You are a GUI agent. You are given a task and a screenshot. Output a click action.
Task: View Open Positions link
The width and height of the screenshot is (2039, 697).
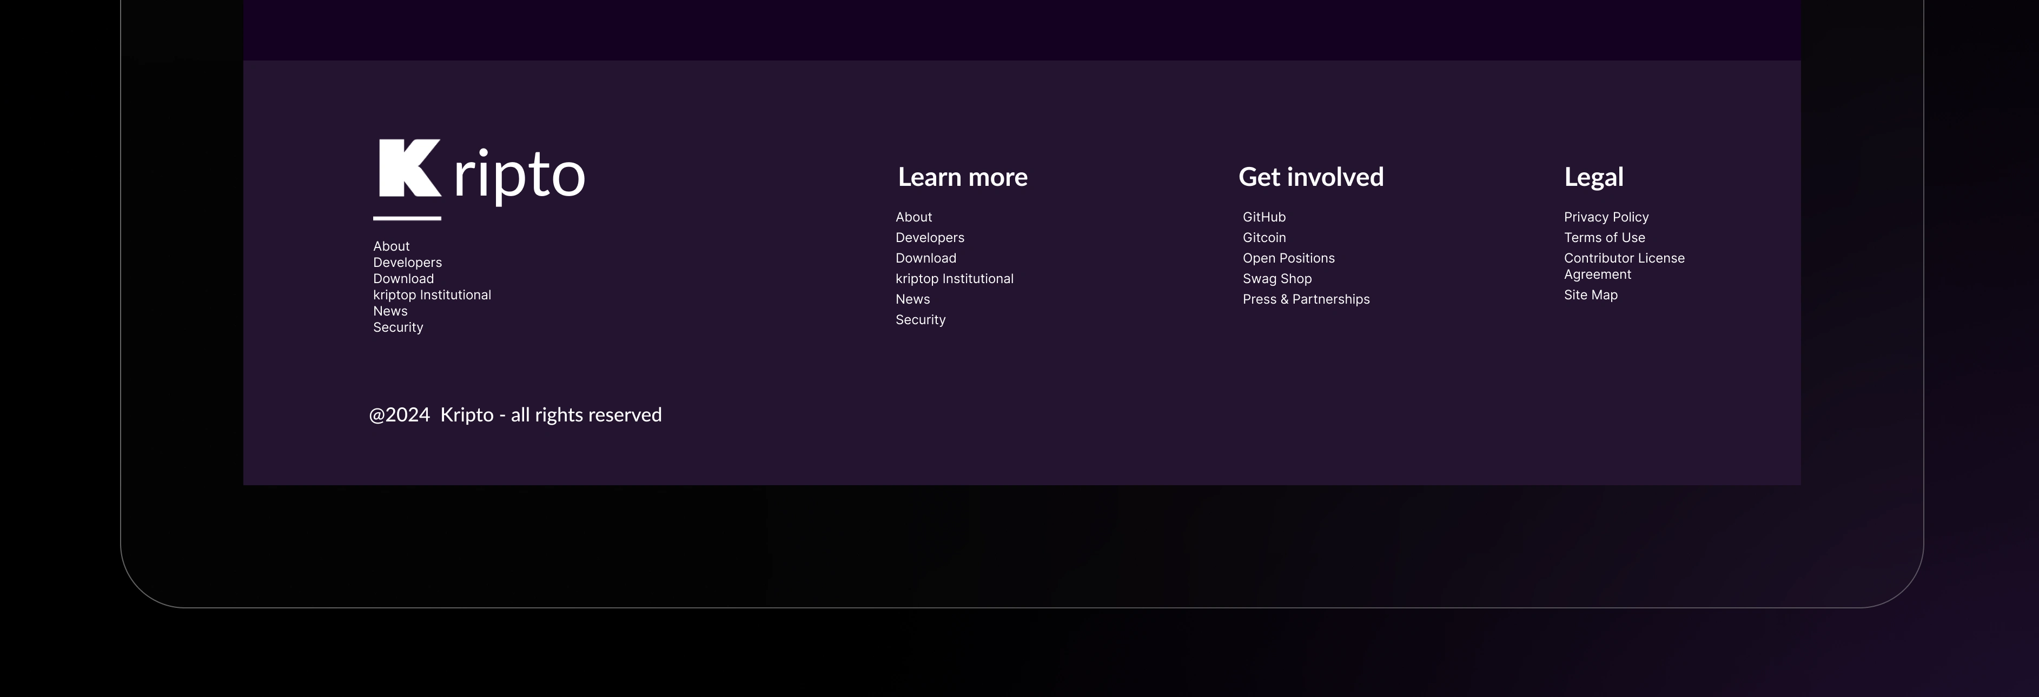pos(1289,258)
